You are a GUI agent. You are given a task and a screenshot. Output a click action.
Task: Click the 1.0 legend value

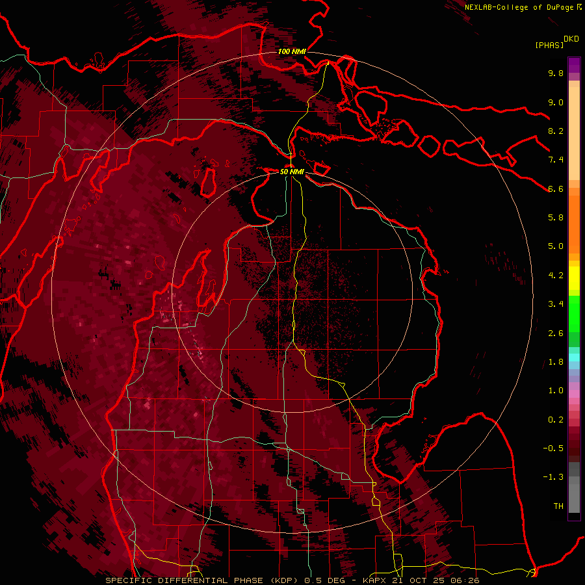tap(556, 391)
